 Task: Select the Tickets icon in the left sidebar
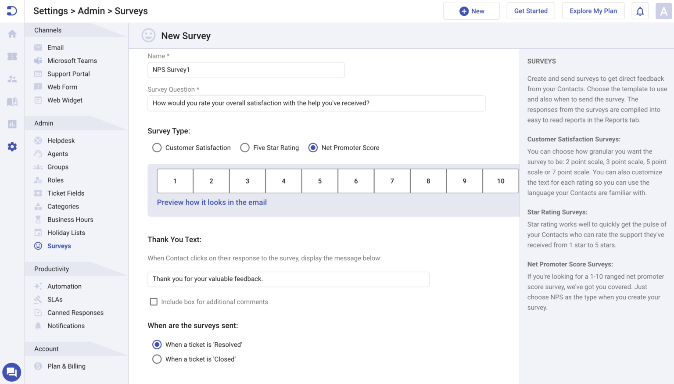point(12,56)
